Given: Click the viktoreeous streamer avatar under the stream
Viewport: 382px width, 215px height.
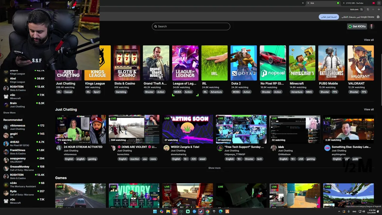Looking at the screenshot, I should [59, 148].
